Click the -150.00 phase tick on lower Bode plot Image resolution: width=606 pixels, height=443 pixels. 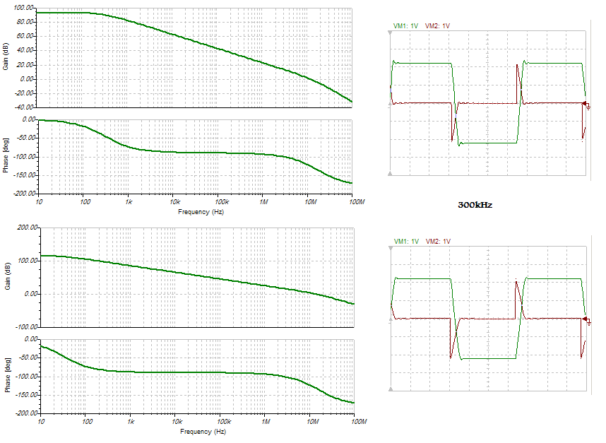26,395
